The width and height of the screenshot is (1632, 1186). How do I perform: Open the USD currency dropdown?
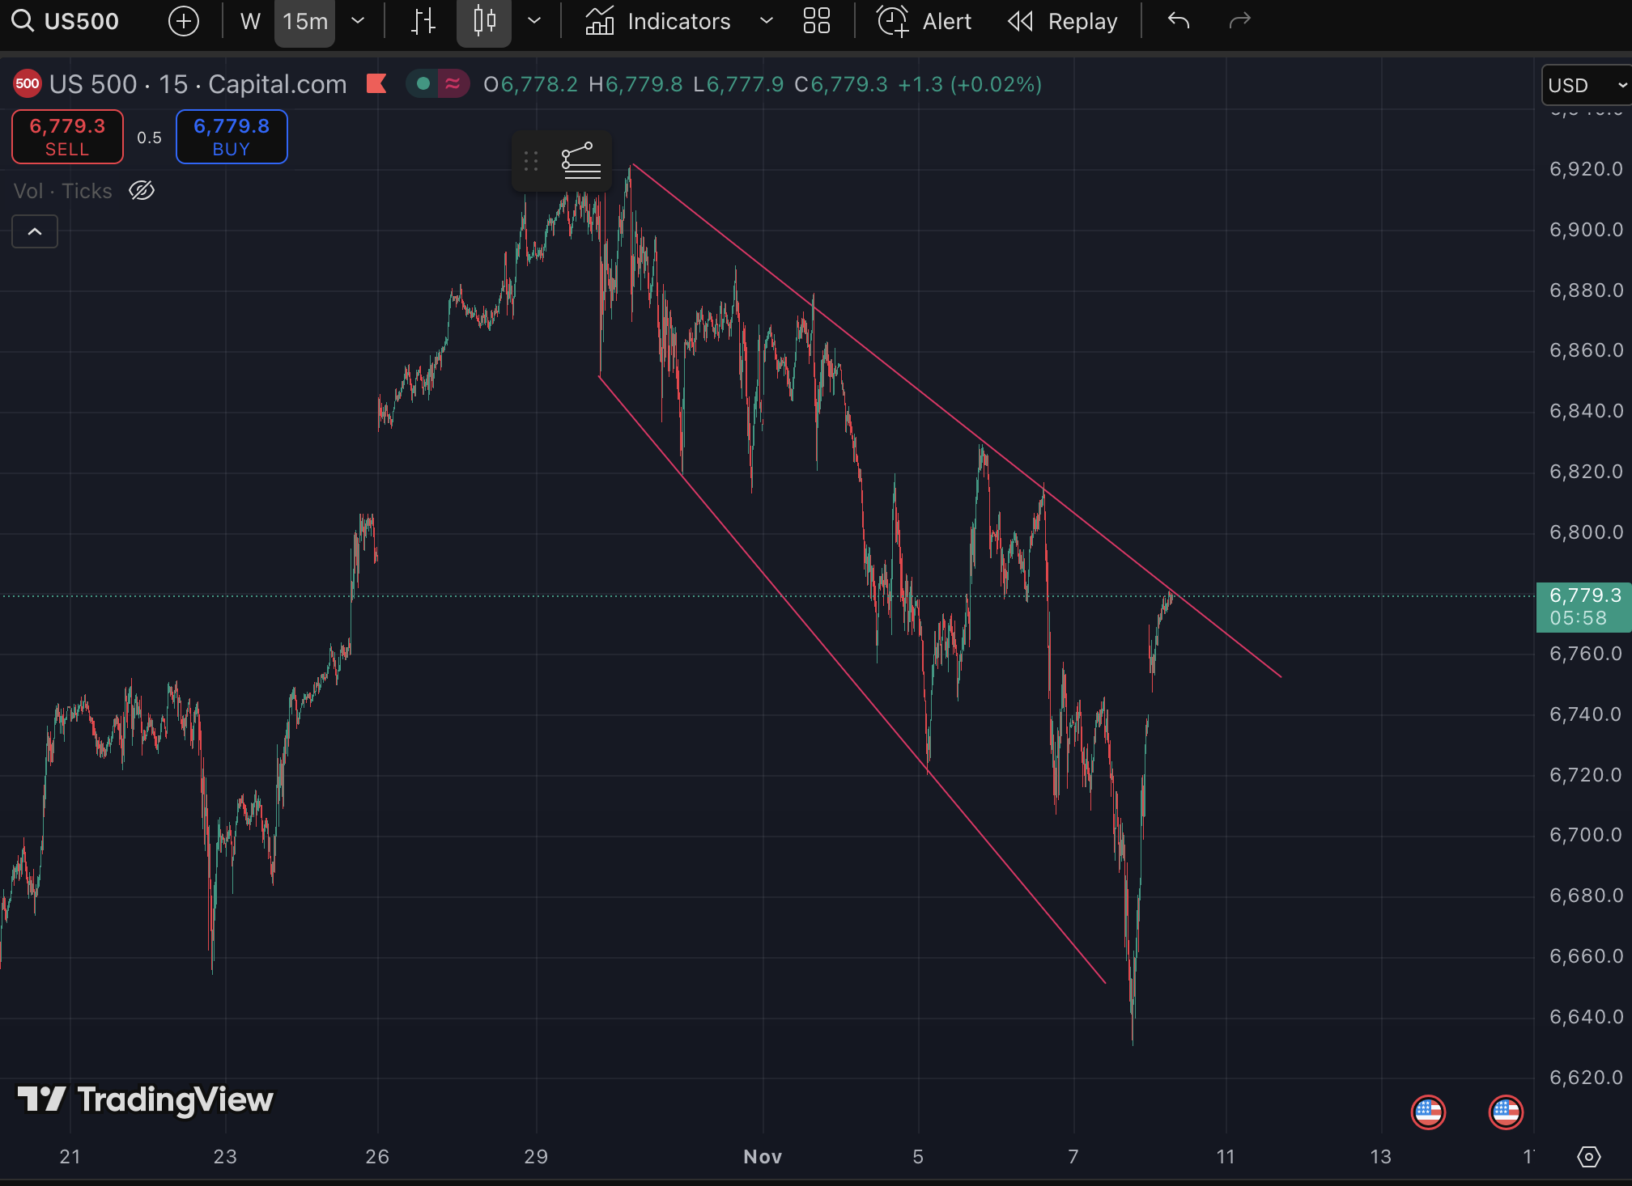click(x=1587, y=85)
